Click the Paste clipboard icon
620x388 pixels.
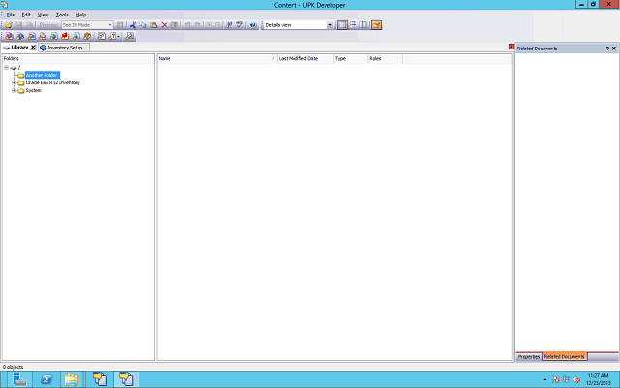153,25
